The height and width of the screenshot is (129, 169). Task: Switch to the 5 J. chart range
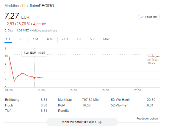93,39
